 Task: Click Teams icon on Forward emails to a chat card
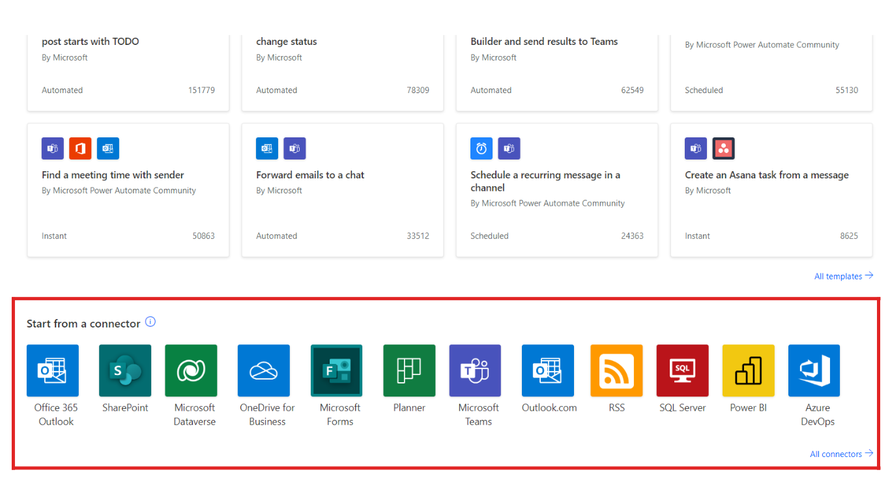(x=294, y=148)
